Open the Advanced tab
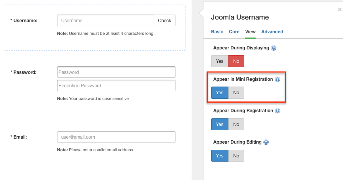Image resolution: width=343 pixels, height=180 pixels. [272, 32]
